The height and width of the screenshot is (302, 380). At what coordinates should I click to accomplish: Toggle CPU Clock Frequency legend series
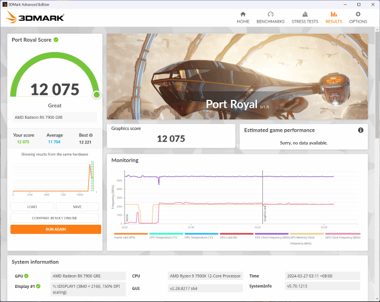tap(272, 236)
